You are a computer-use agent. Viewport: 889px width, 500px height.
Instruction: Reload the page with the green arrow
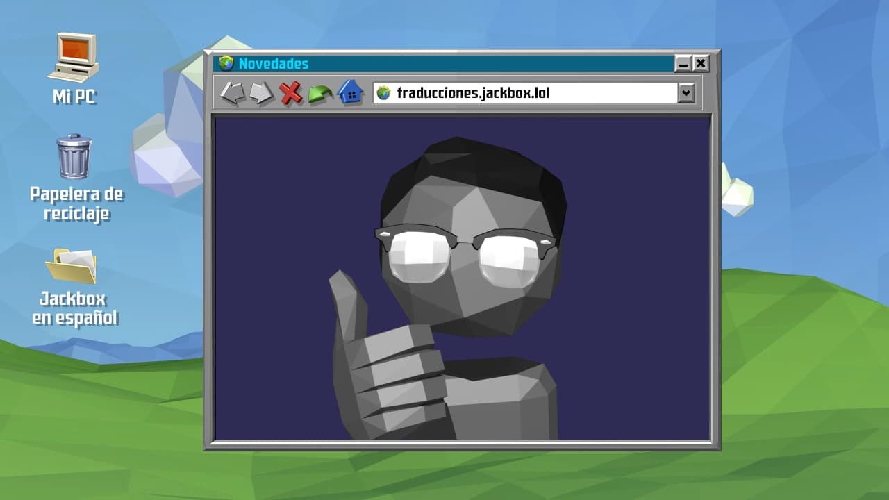(320, 93)
